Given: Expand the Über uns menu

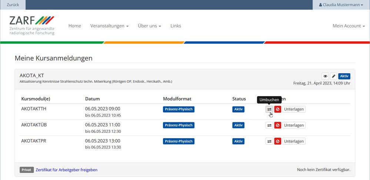Looking at the screenshot, I should [x=149, y=26].
